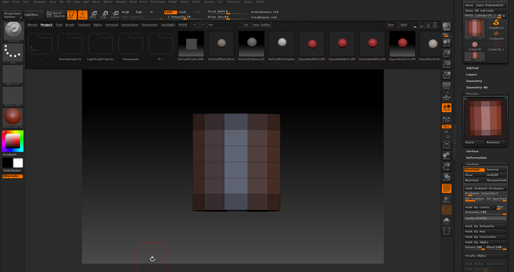Viewport: 514px width, 272px height.
Task: Click the Actual size icon
Action: coord(446,64)
